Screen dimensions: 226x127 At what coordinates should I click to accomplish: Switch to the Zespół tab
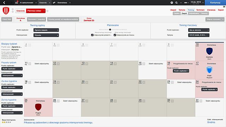(x=173, y=10)
